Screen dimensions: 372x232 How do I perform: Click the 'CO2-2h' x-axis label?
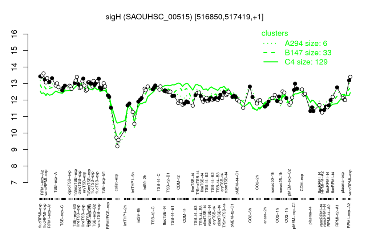(257, 183)
